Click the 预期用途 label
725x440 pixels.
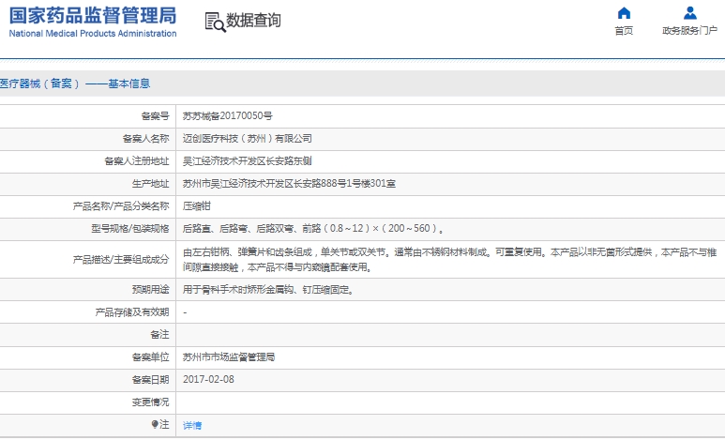(x=151, y=290)
